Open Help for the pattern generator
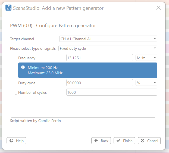The height and width of the screenshot is (153, 169). (17, 141)
